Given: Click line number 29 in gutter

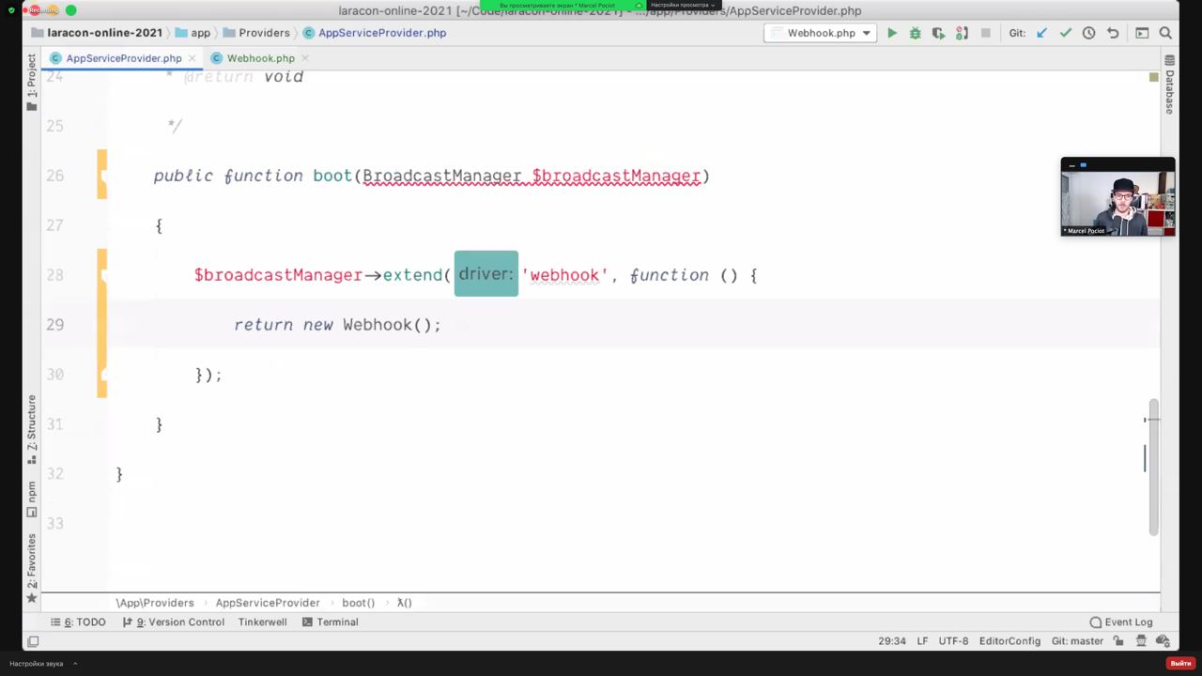Looking at the screenshot, I should tap(54, 325).
